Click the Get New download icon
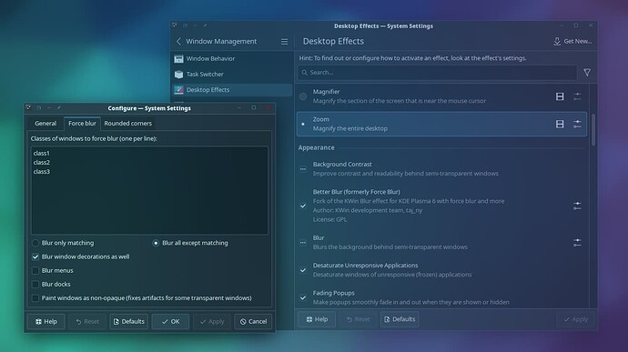The image size is (628, 352). pyautogui.click(x=557, y=41)
